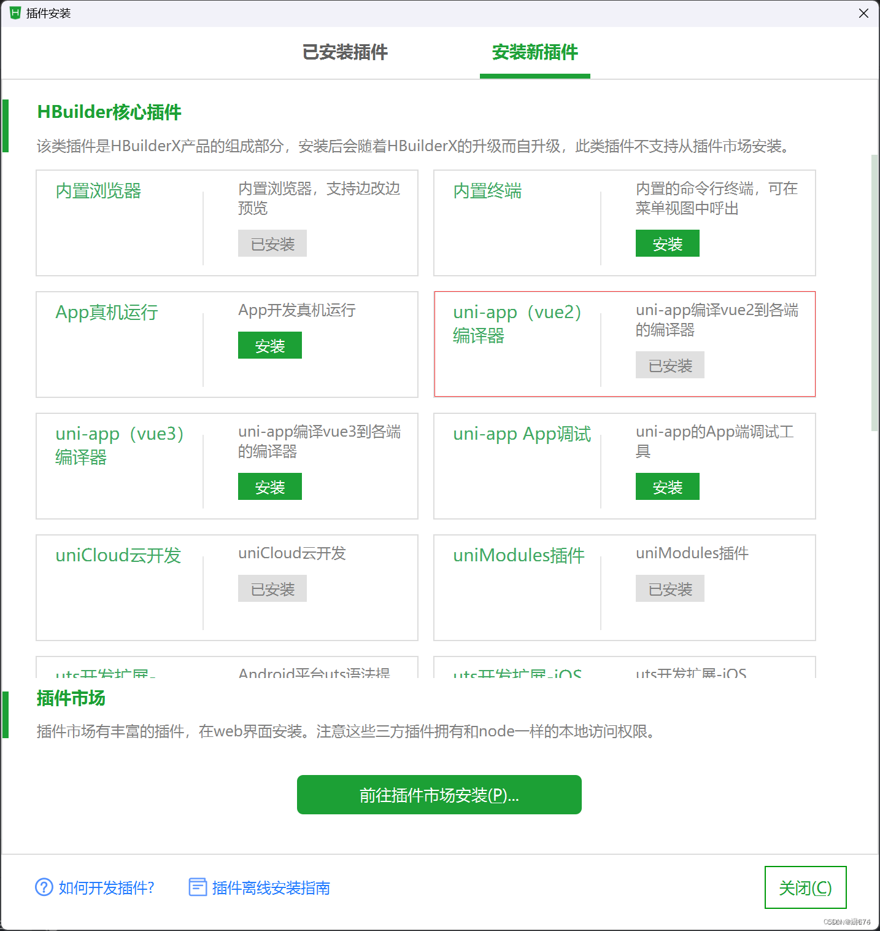
Task: Click the App真机运行 plugin title
Action: [107, 313]
